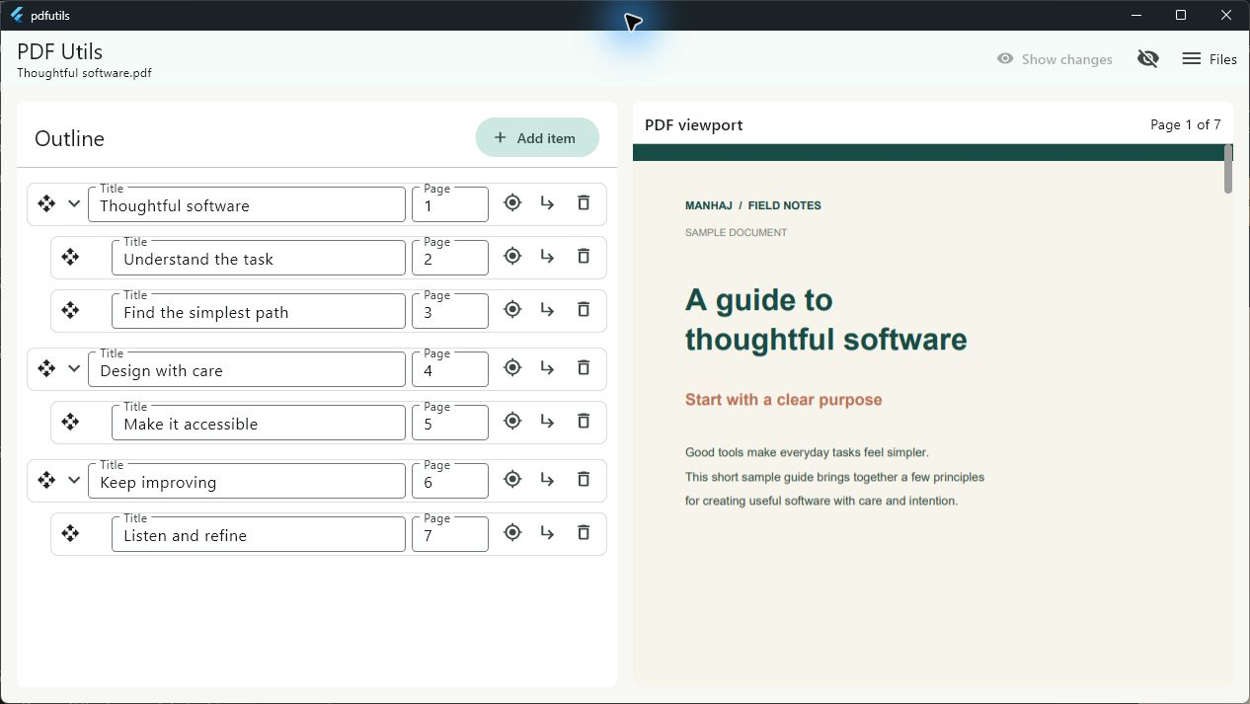The image size is (1250, 704).
Task: Add child item under Understand the task
Action: (x=547, y=257)
